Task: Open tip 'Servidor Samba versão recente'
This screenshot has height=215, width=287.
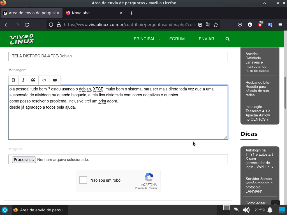Action: pyautogui.click(x=259, y=185)
